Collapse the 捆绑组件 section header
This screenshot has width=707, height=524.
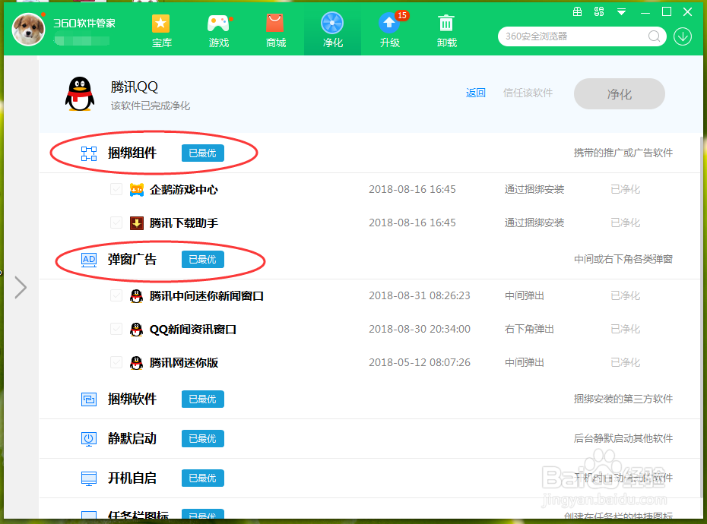click(369, 153)
